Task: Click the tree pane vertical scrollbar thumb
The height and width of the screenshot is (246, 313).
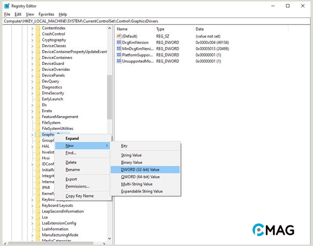Action: [x=109, y=97]
